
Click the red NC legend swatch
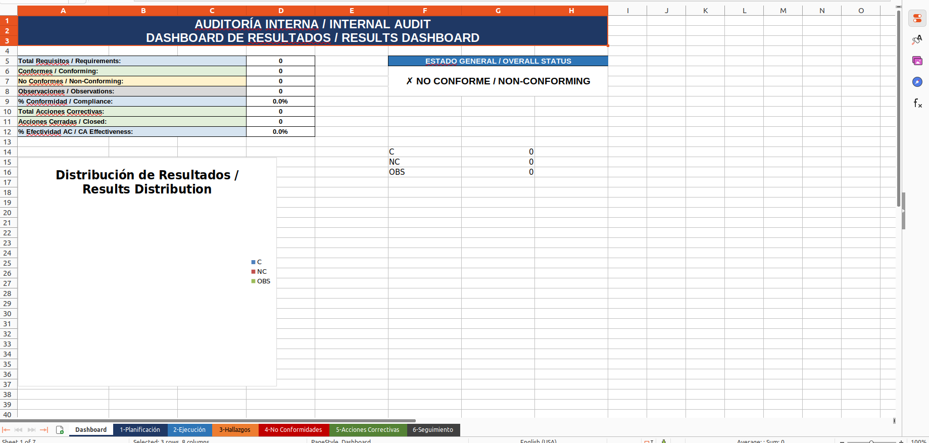point(253,272)
